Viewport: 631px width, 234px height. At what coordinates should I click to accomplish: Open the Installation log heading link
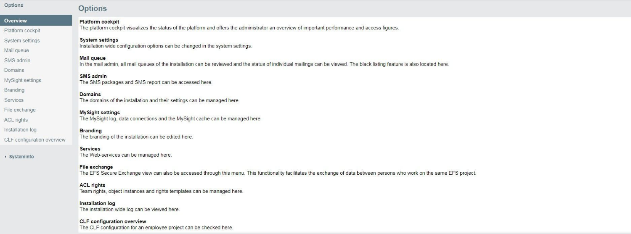coord(97,203)
